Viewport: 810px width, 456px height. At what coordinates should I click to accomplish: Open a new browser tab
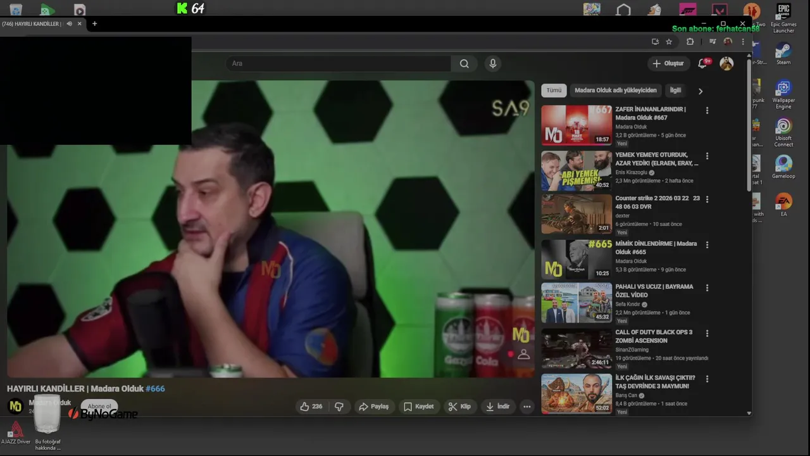94,23
